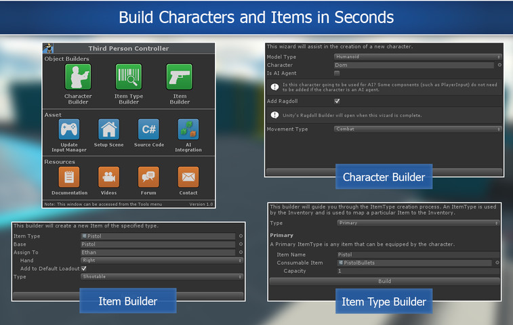This screenshot has width=513, height=325.
Task: Open the Primary Type dropdown
Action: [417, 223]
